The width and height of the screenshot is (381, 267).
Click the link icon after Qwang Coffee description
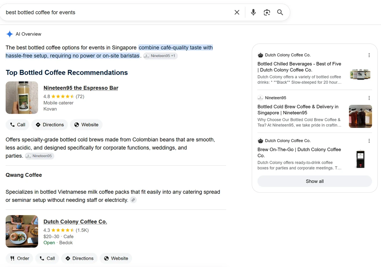[x=133, y=200]
